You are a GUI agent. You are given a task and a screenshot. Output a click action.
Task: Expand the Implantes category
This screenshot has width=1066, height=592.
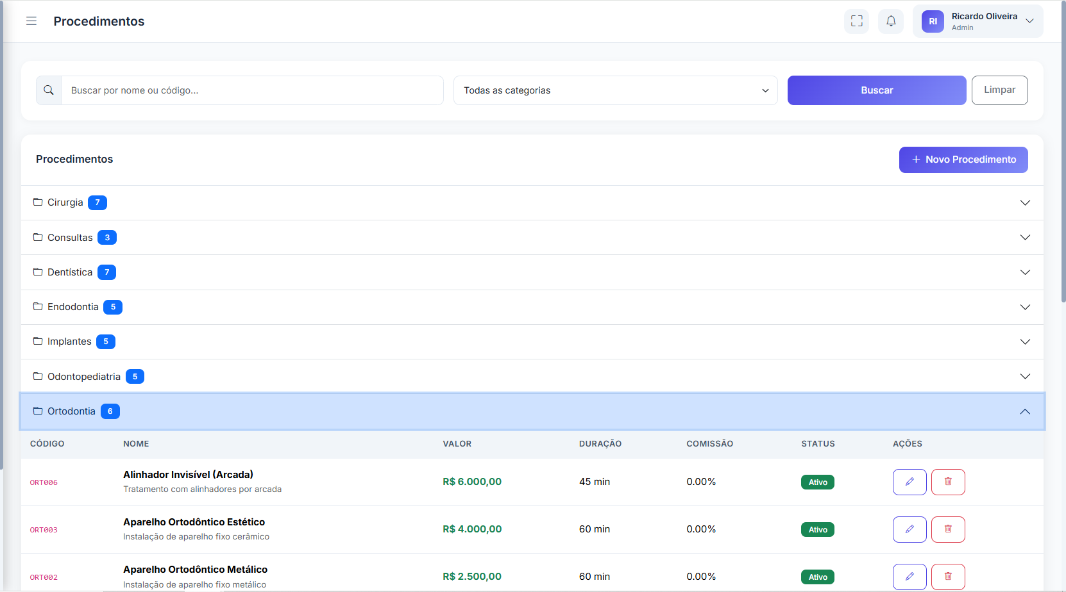click(x=532, y=341)
